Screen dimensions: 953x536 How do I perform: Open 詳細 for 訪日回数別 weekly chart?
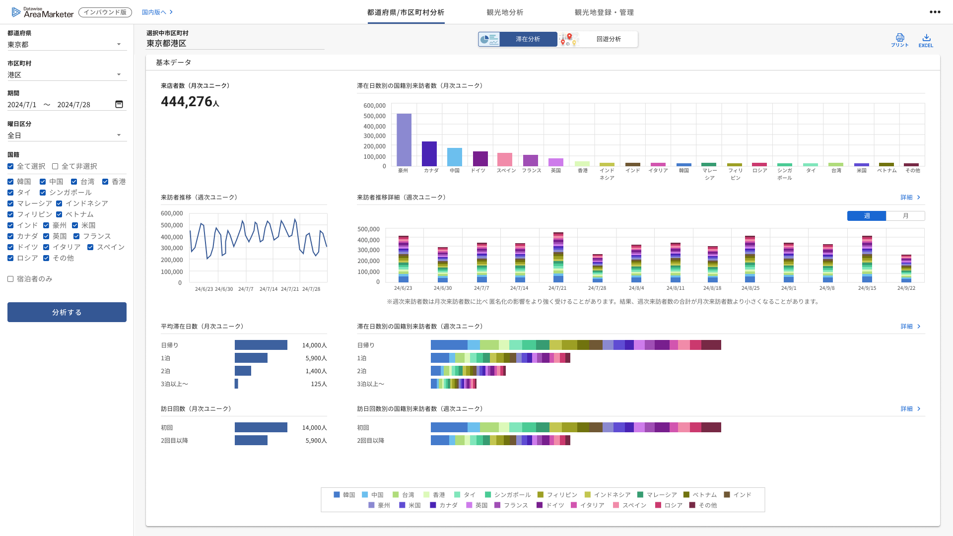tap(910, 409)
